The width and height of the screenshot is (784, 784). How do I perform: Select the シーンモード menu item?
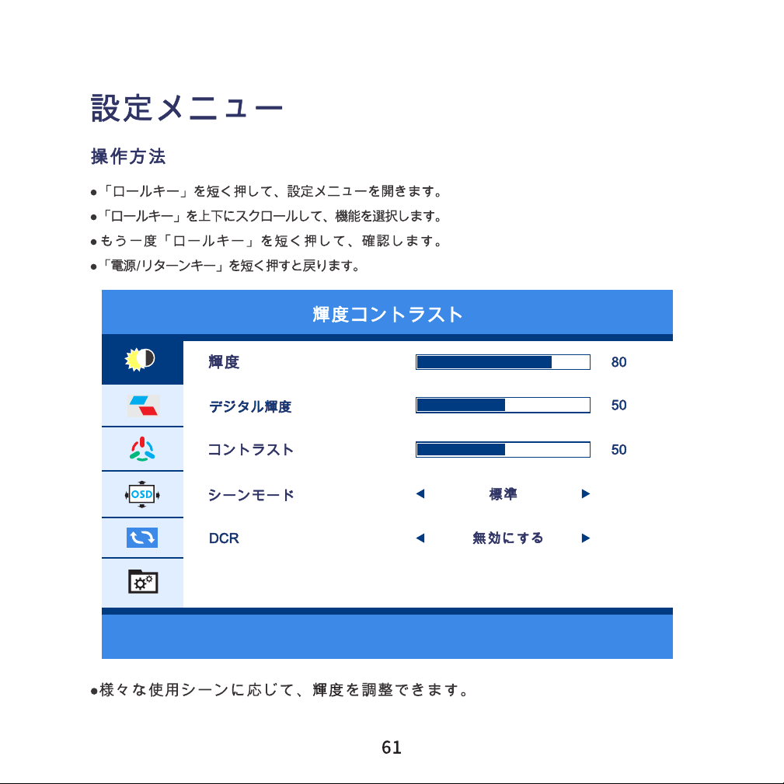[251, 495]
